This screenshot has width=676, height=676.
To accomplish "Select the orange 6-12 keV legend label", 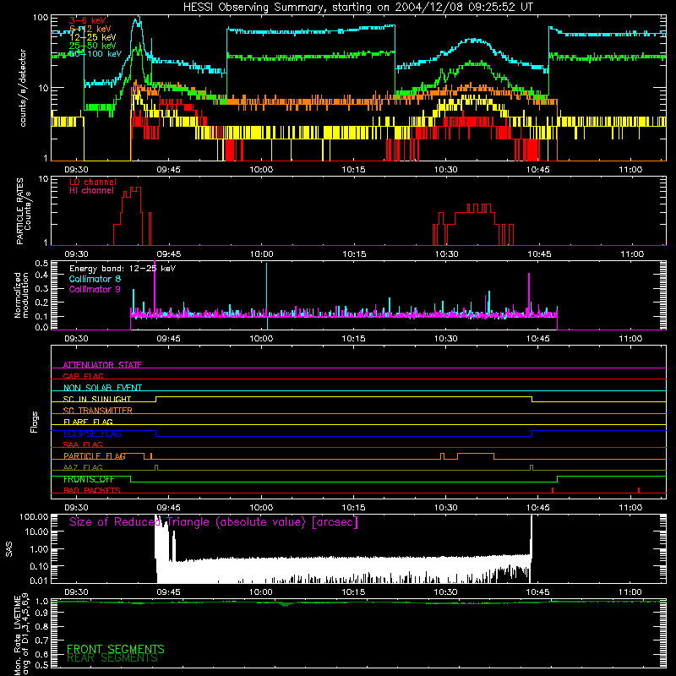I will (x=90, y=29).
